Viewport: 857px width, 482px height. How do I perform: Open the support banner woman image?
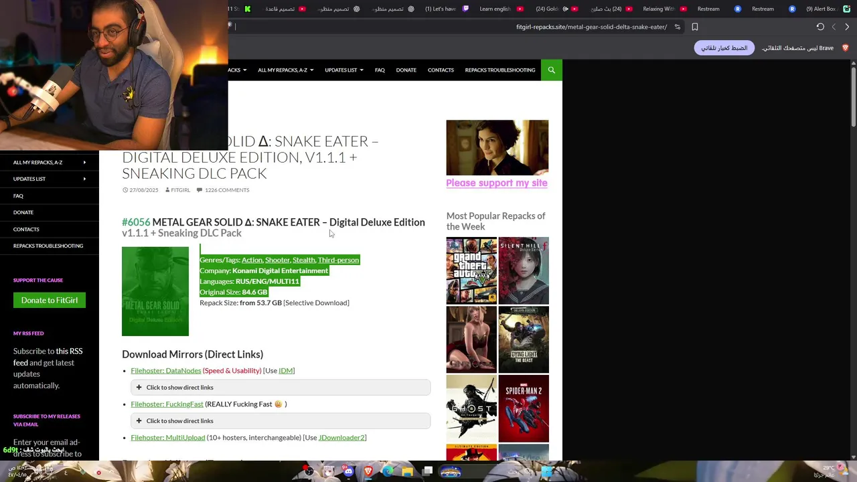click(x=497, y=147)
